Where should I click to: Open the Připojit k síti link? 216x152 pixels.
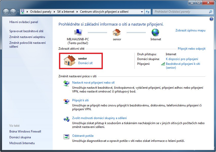[80, 100]
